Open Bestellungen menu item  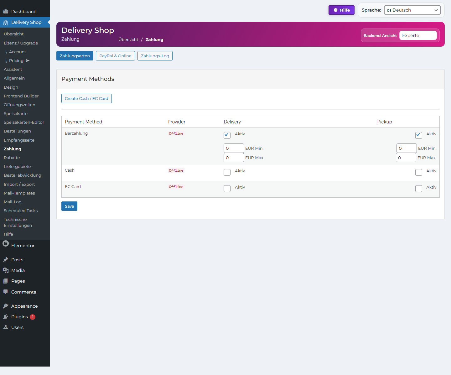[x=17, y=131]
